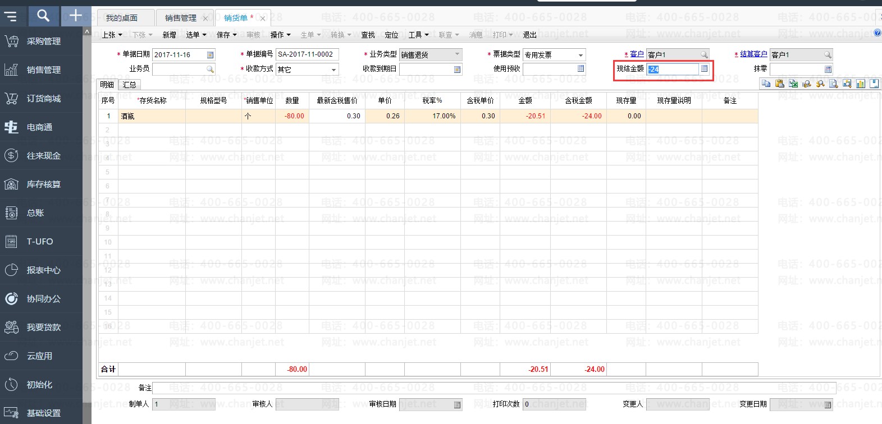
Task: Expand the 工具 dropdown menu
Action: (x=419, y=35)
